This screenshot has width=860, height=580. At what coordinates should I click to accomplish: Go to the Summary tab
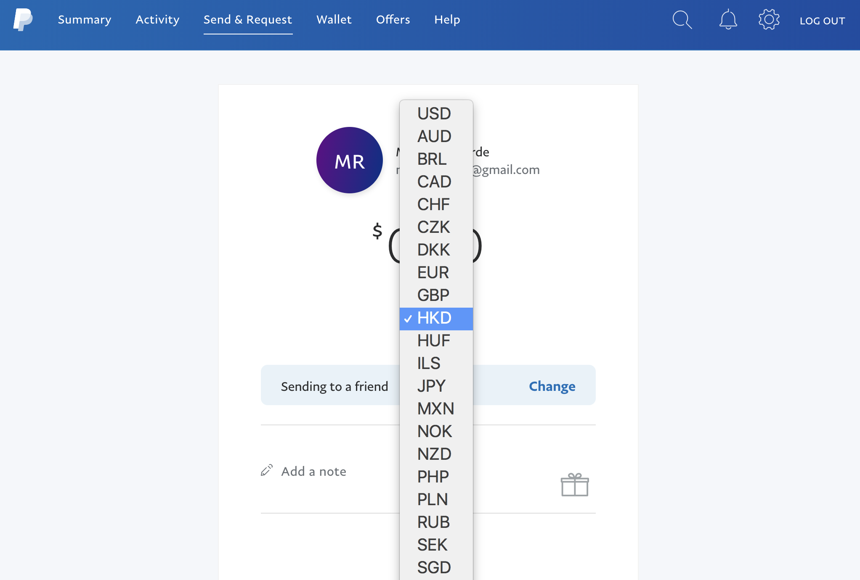click(x=85, y=20)
